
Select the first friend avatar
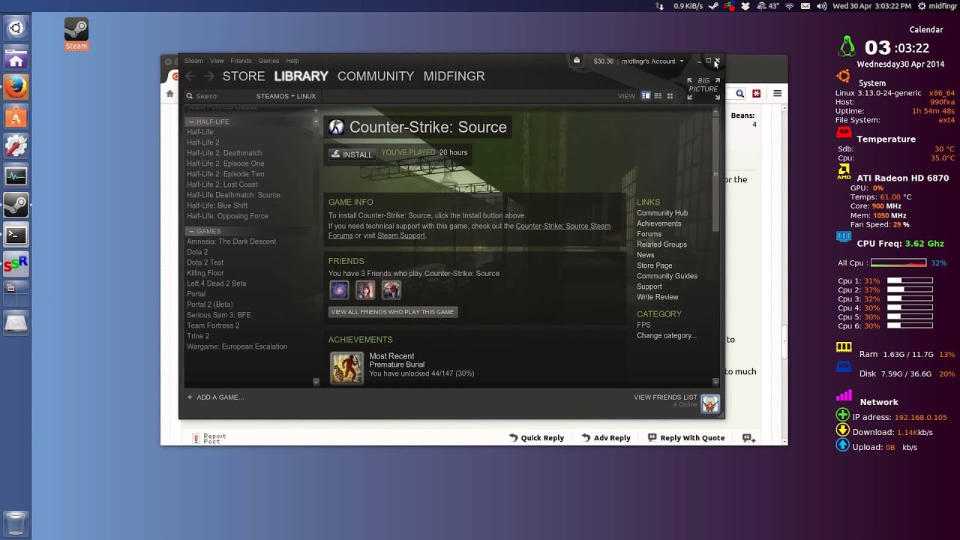[339, 290]
